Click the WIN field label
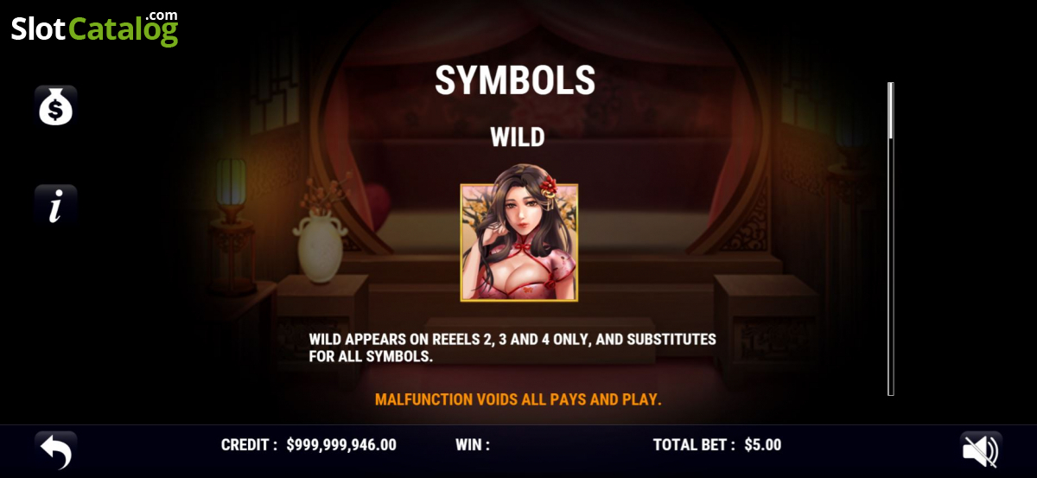Screen dimensions: 1037x478 click(473, 445)
